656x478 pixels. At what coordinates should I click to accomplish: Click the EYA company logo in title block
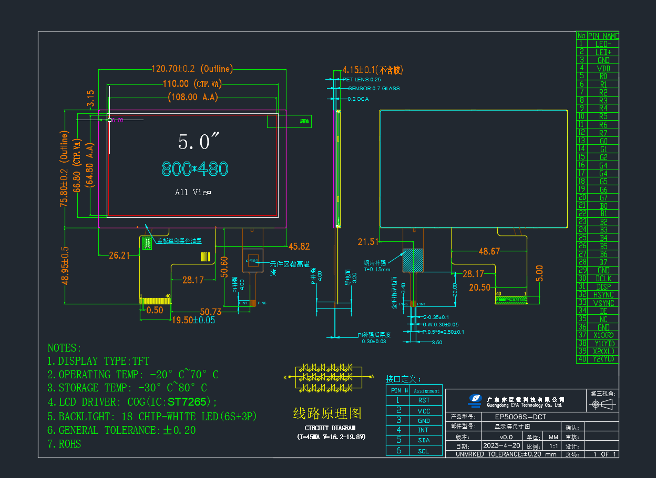coord(476,400)
